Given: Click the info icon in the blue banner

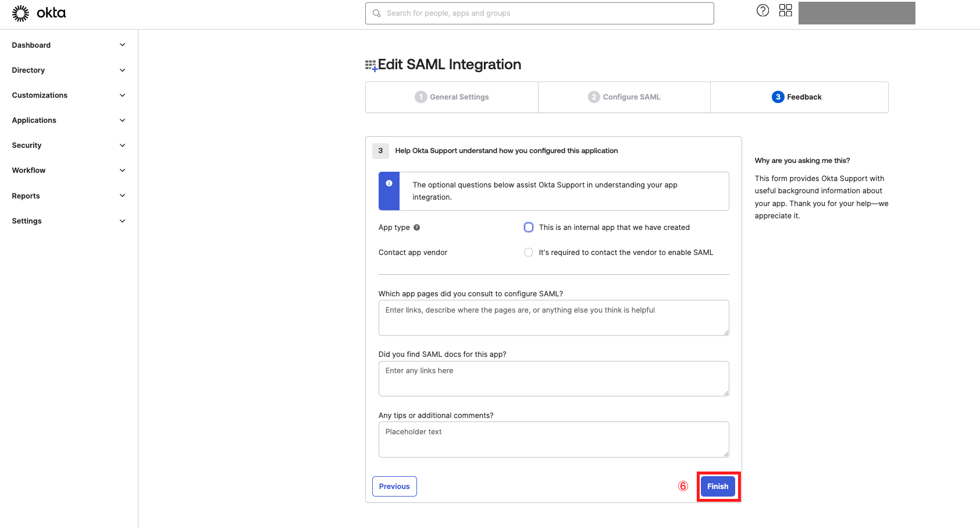Looking at the screenshot, I should pyautogui.click(x=389, y=183).
